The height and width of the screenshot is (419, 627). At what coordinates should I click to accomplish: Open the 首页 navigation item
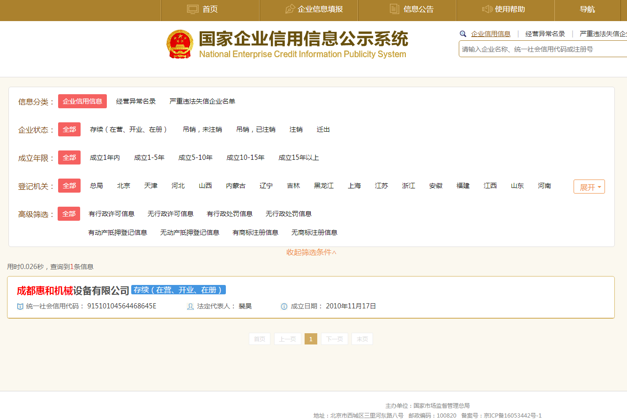point(210,9)
